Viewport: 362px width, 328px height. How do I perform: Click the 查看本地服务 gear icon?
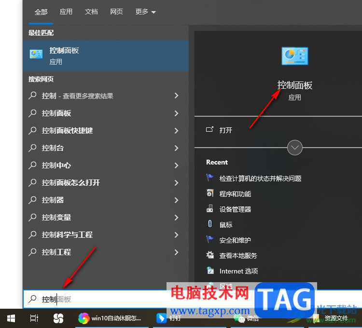coord(209,255)
